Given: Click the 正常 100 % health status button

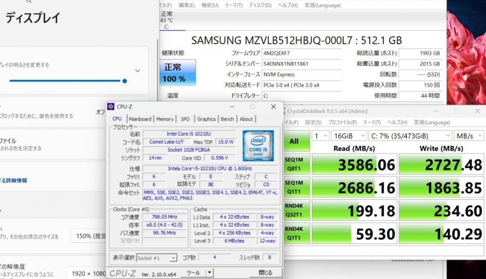Looking at the screenshot, I should click(x=177, y=72).
